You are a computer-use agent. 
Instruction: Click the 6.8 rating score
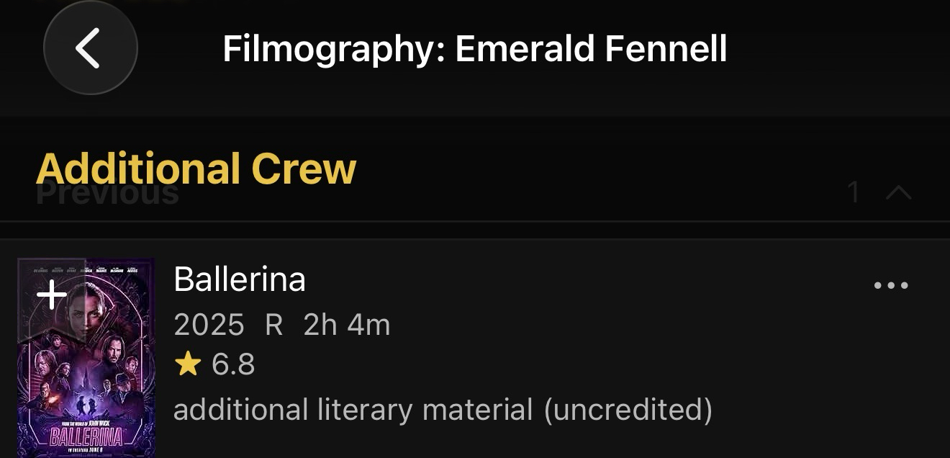click(233, 364)
